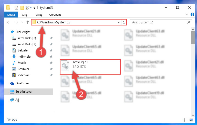Unpin İndirmeler using its pin icon
197x125 pixels.
[x=51, y=57]
